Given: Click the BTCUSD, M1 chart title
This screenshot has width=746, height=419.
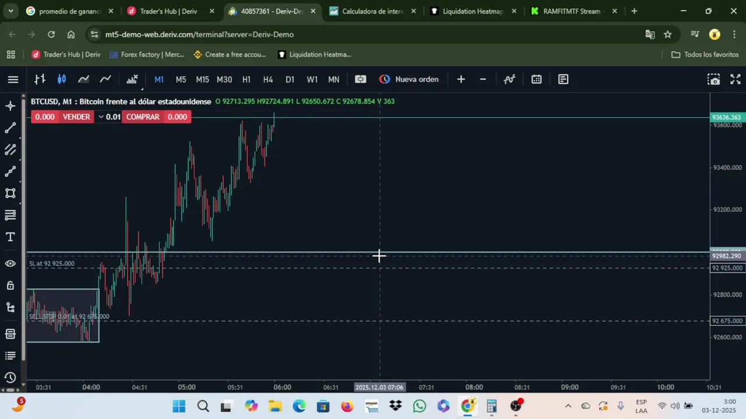Looking at the screenshot, I should click(121, 101).
